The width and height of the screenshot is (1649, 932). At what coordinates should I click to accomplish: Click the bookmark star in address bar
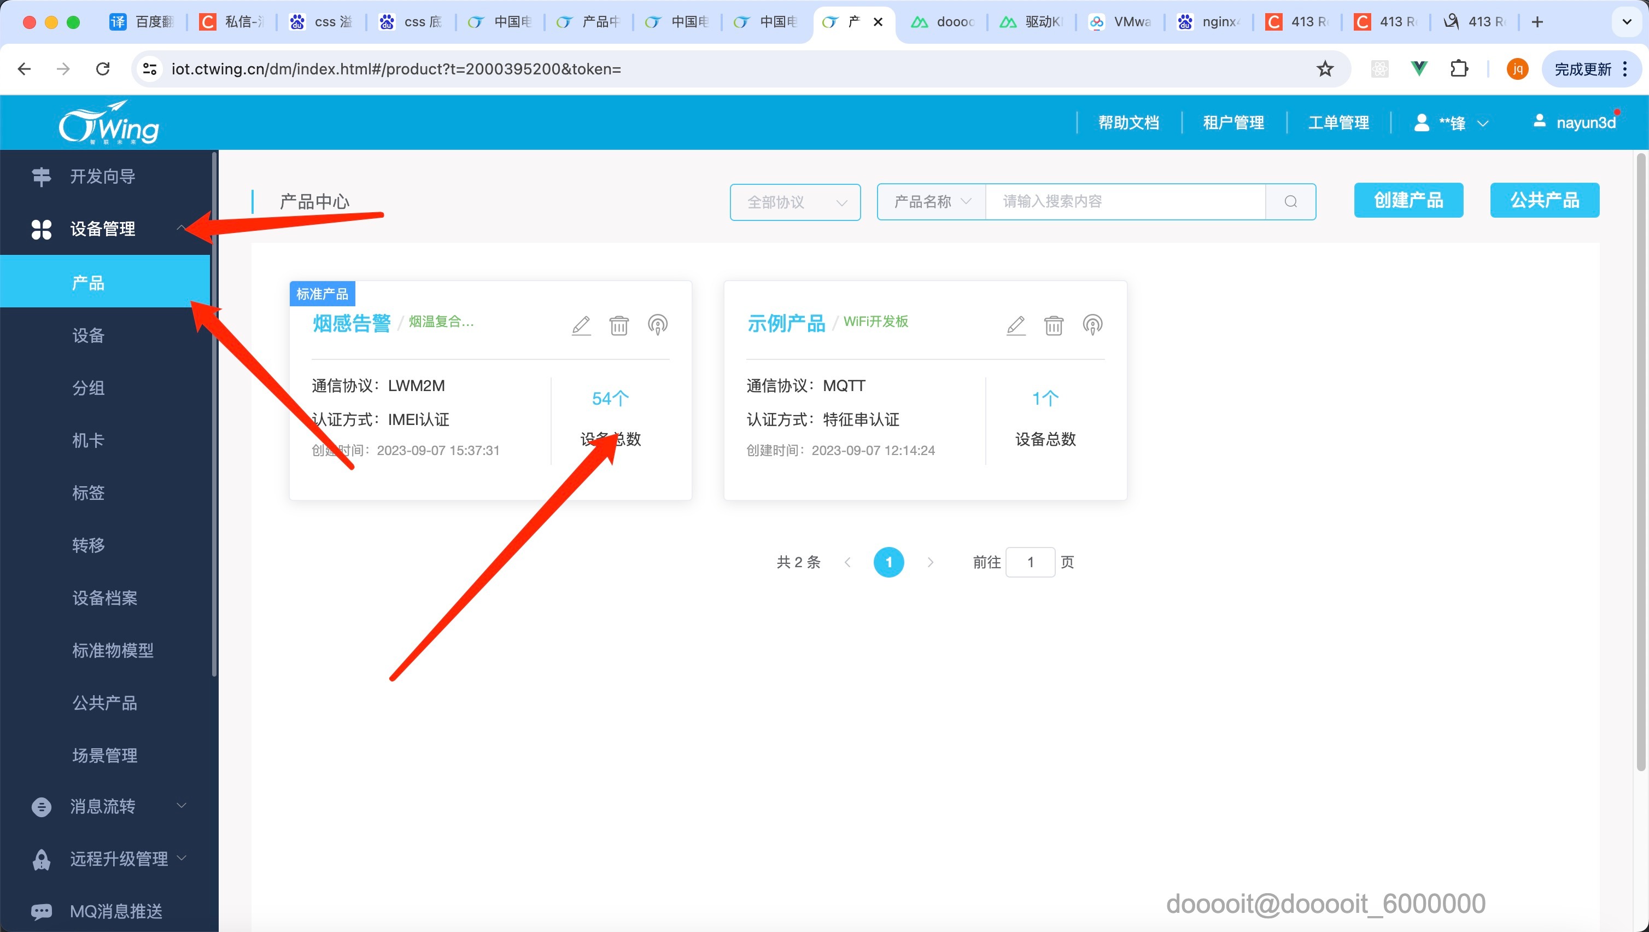(x=1324, y=68)
